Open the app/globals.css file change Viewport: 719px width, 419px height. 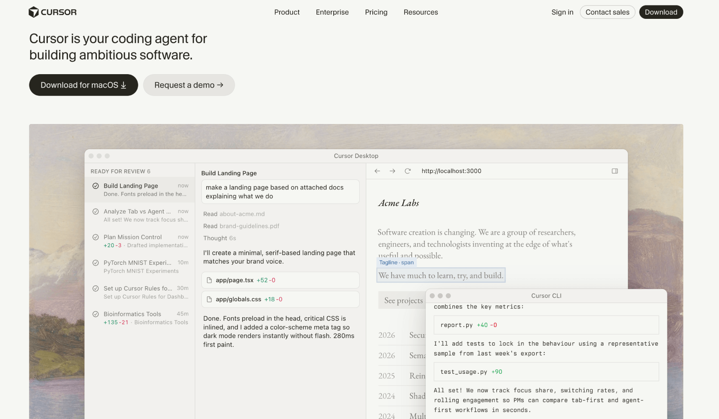pyautogui.click(x=280, y=299)
